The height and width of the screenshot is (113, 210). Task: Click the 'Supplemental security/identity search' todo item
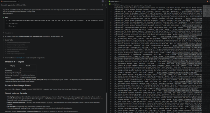point(17,47)
